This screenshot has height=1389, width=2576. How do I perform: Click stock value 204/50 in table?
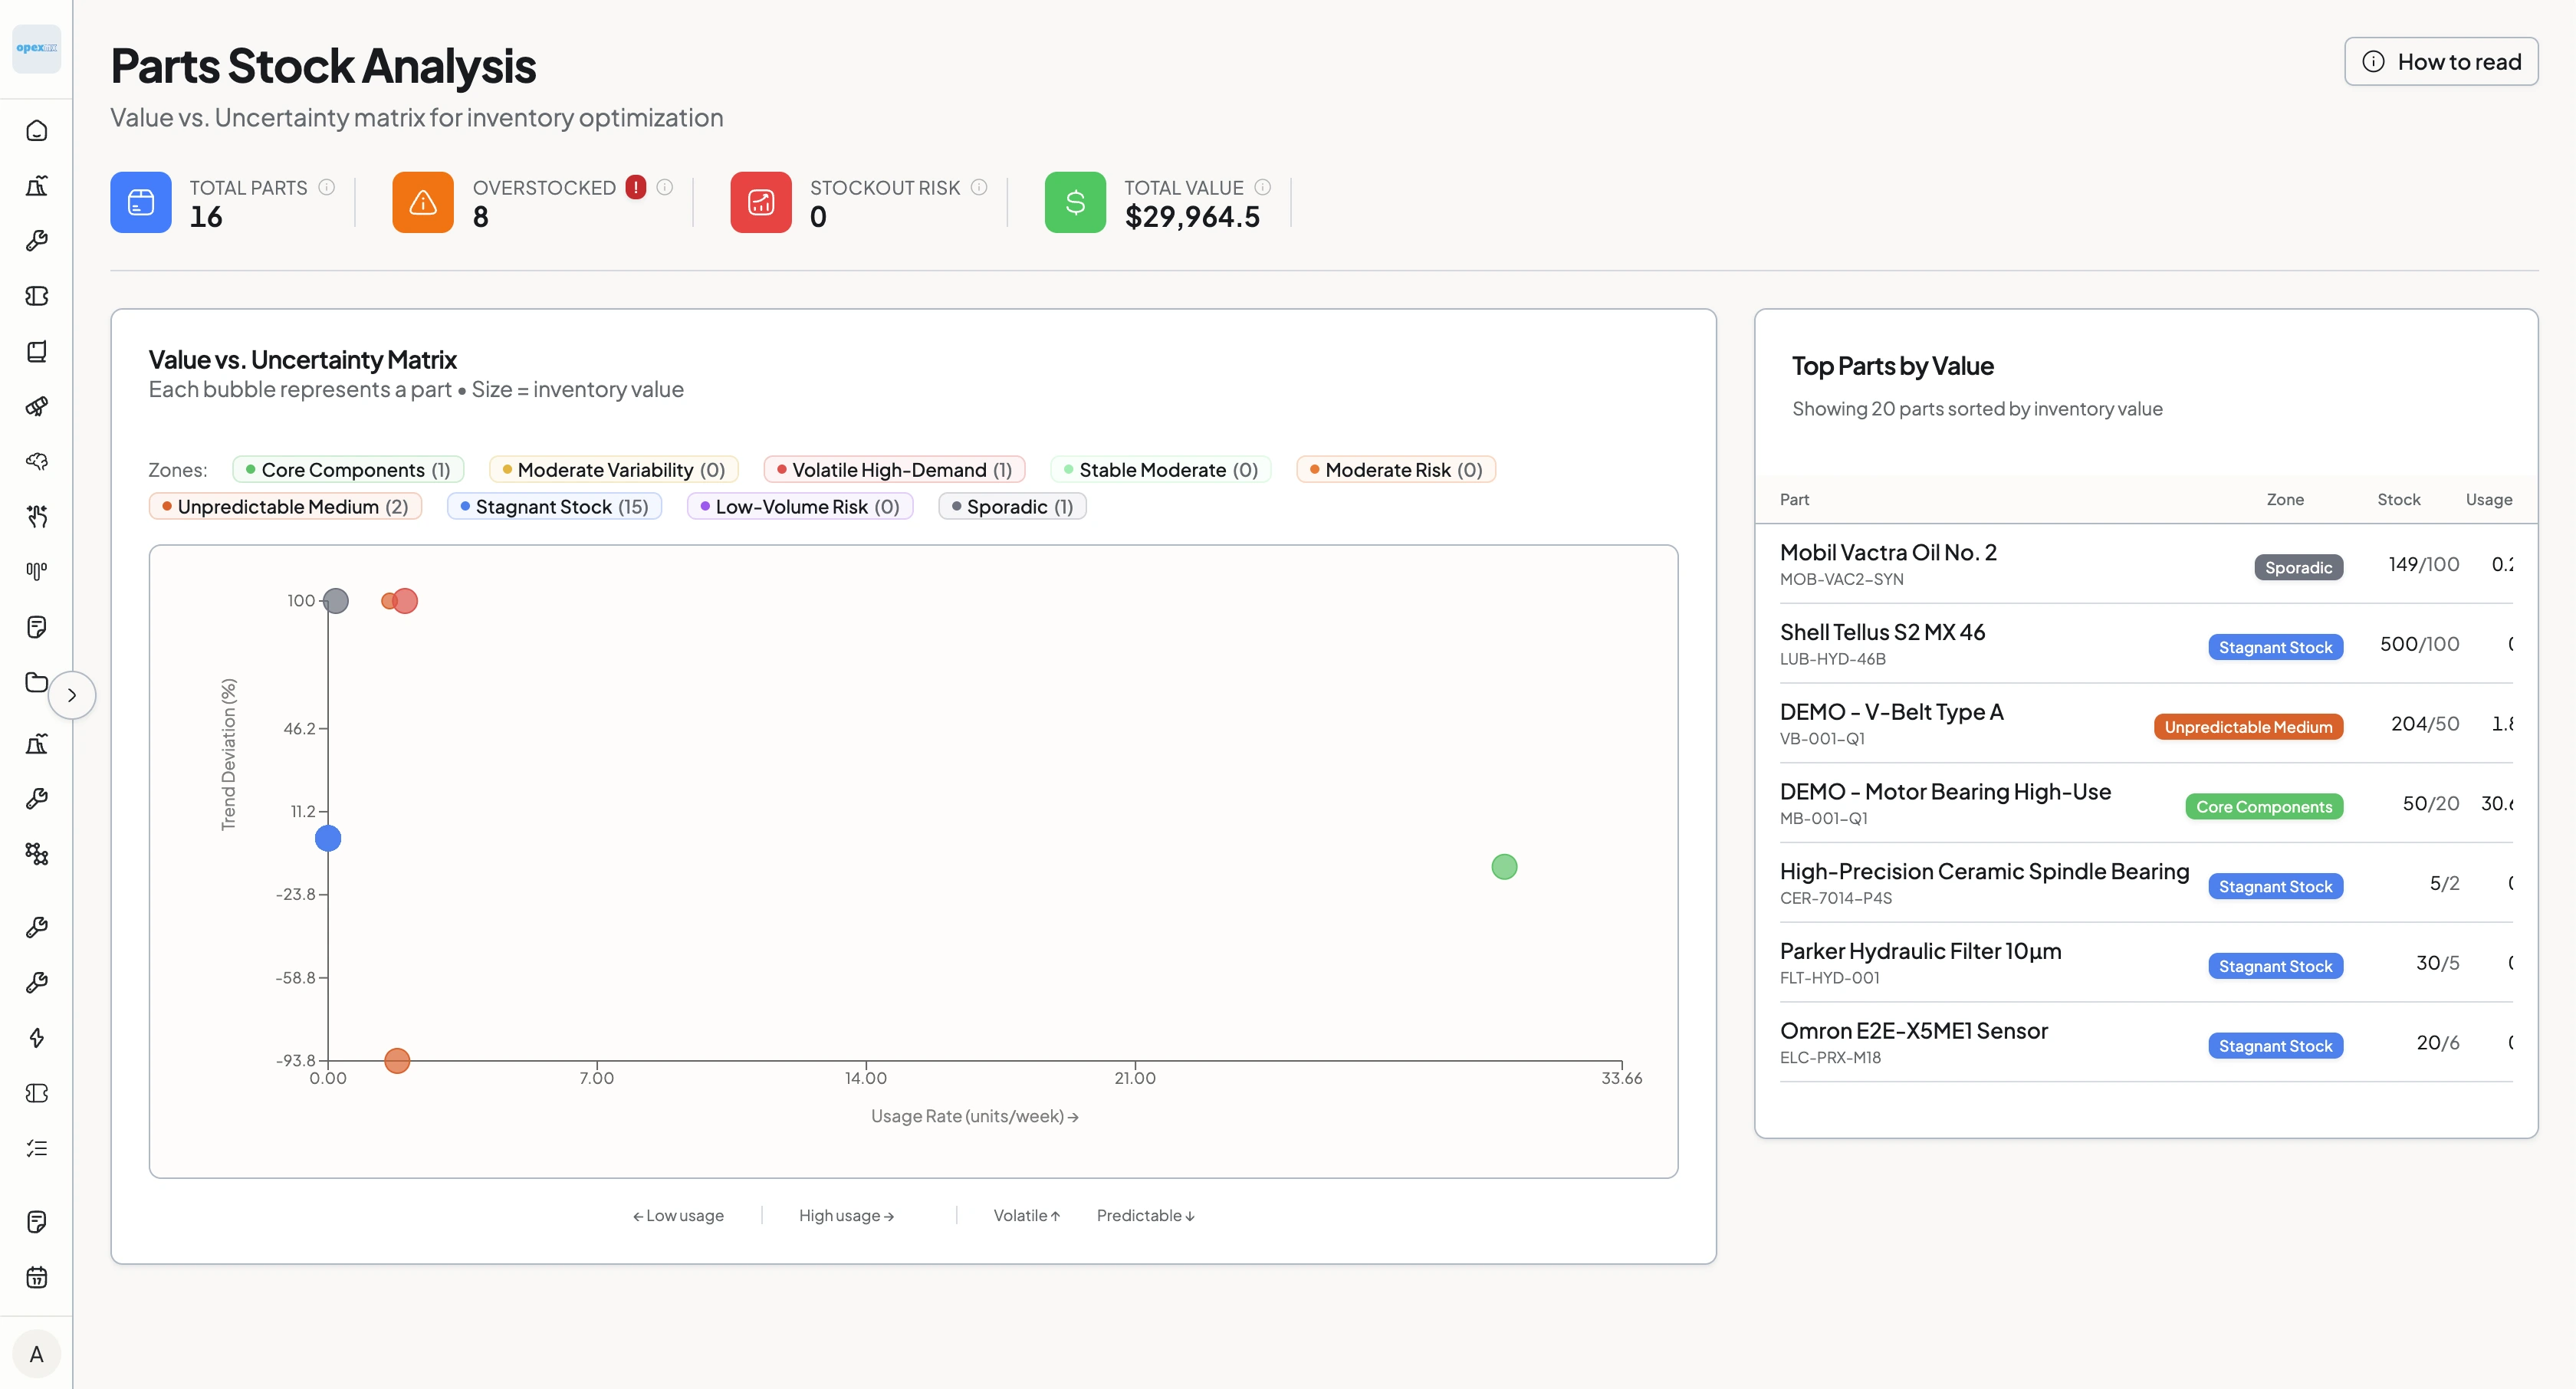(x=2424, y=724)
